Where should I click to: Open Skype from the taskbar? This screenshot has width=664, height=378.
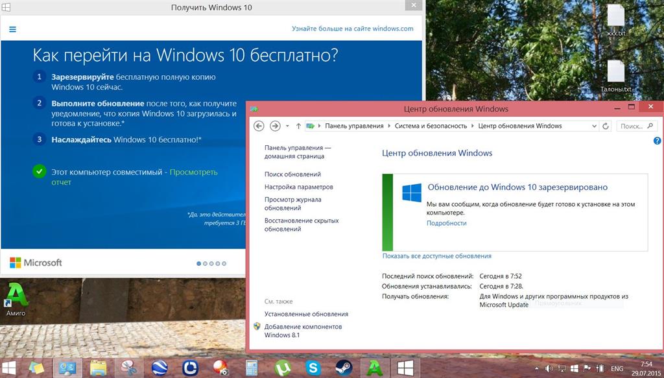(x=313, y=368)
